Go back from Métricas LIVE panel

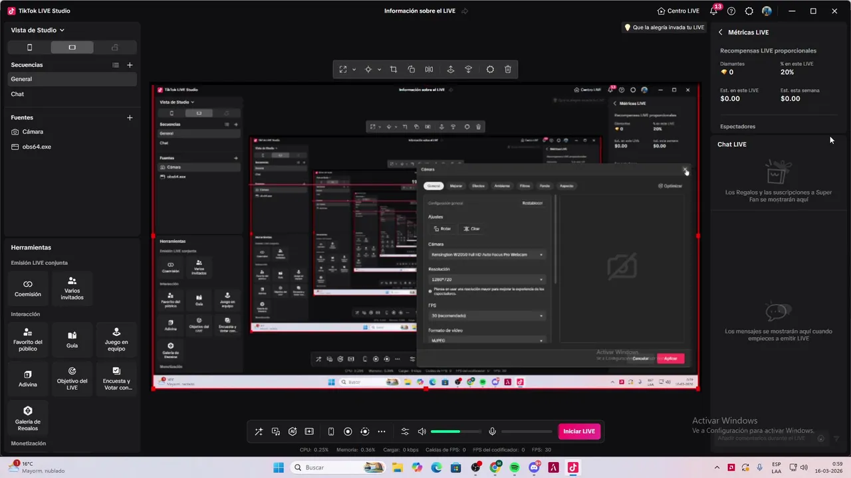click(x=720, y=32)
